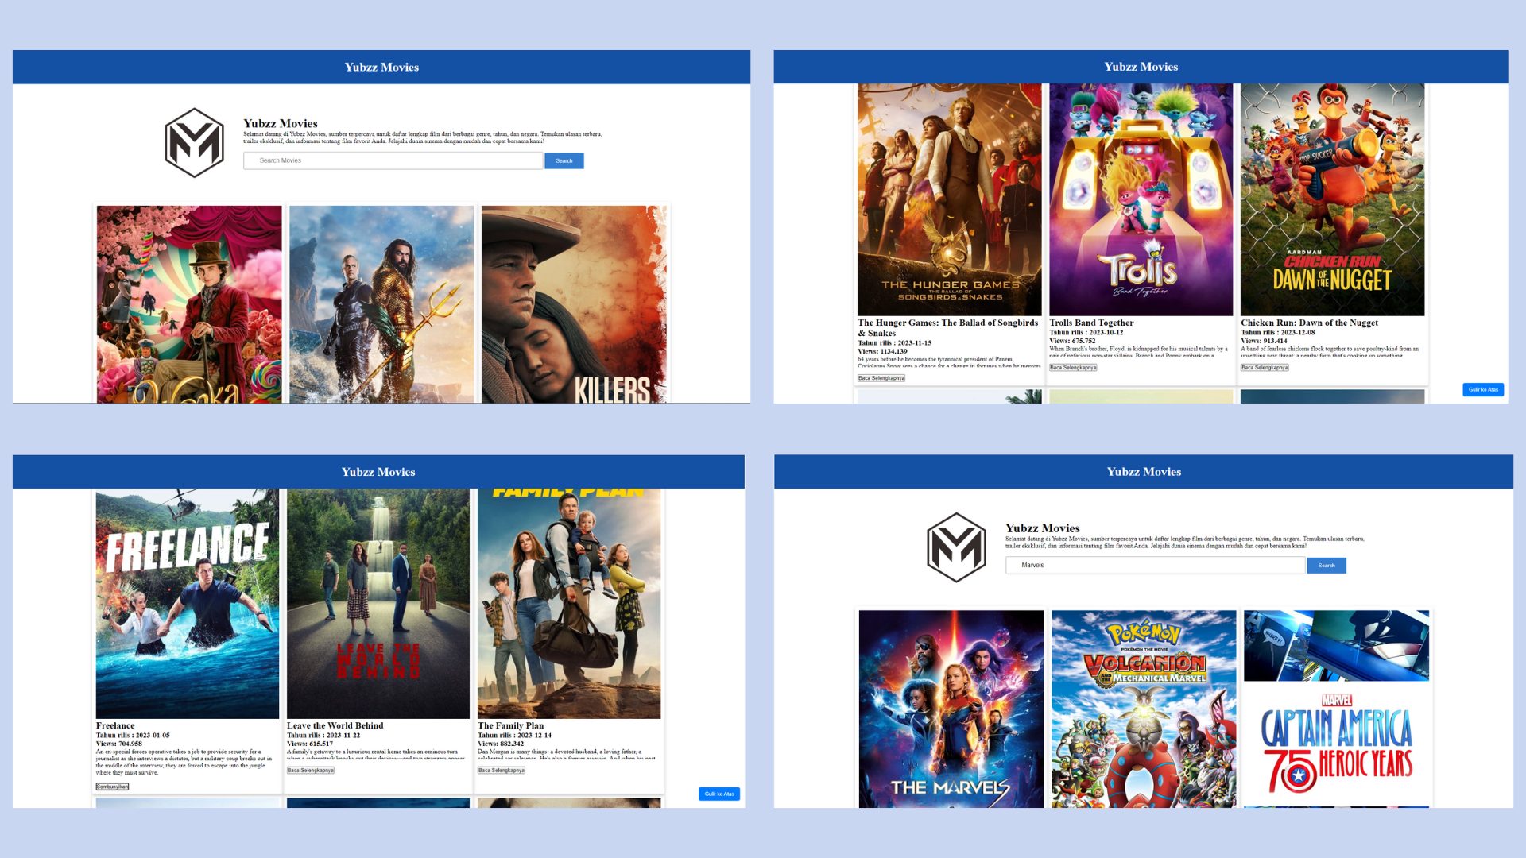Image resolution: width=1526 pixels, height=858 pixels.
Task: Click Yubzz Movies heading above Search Movies field
Action: click(281, 123)
